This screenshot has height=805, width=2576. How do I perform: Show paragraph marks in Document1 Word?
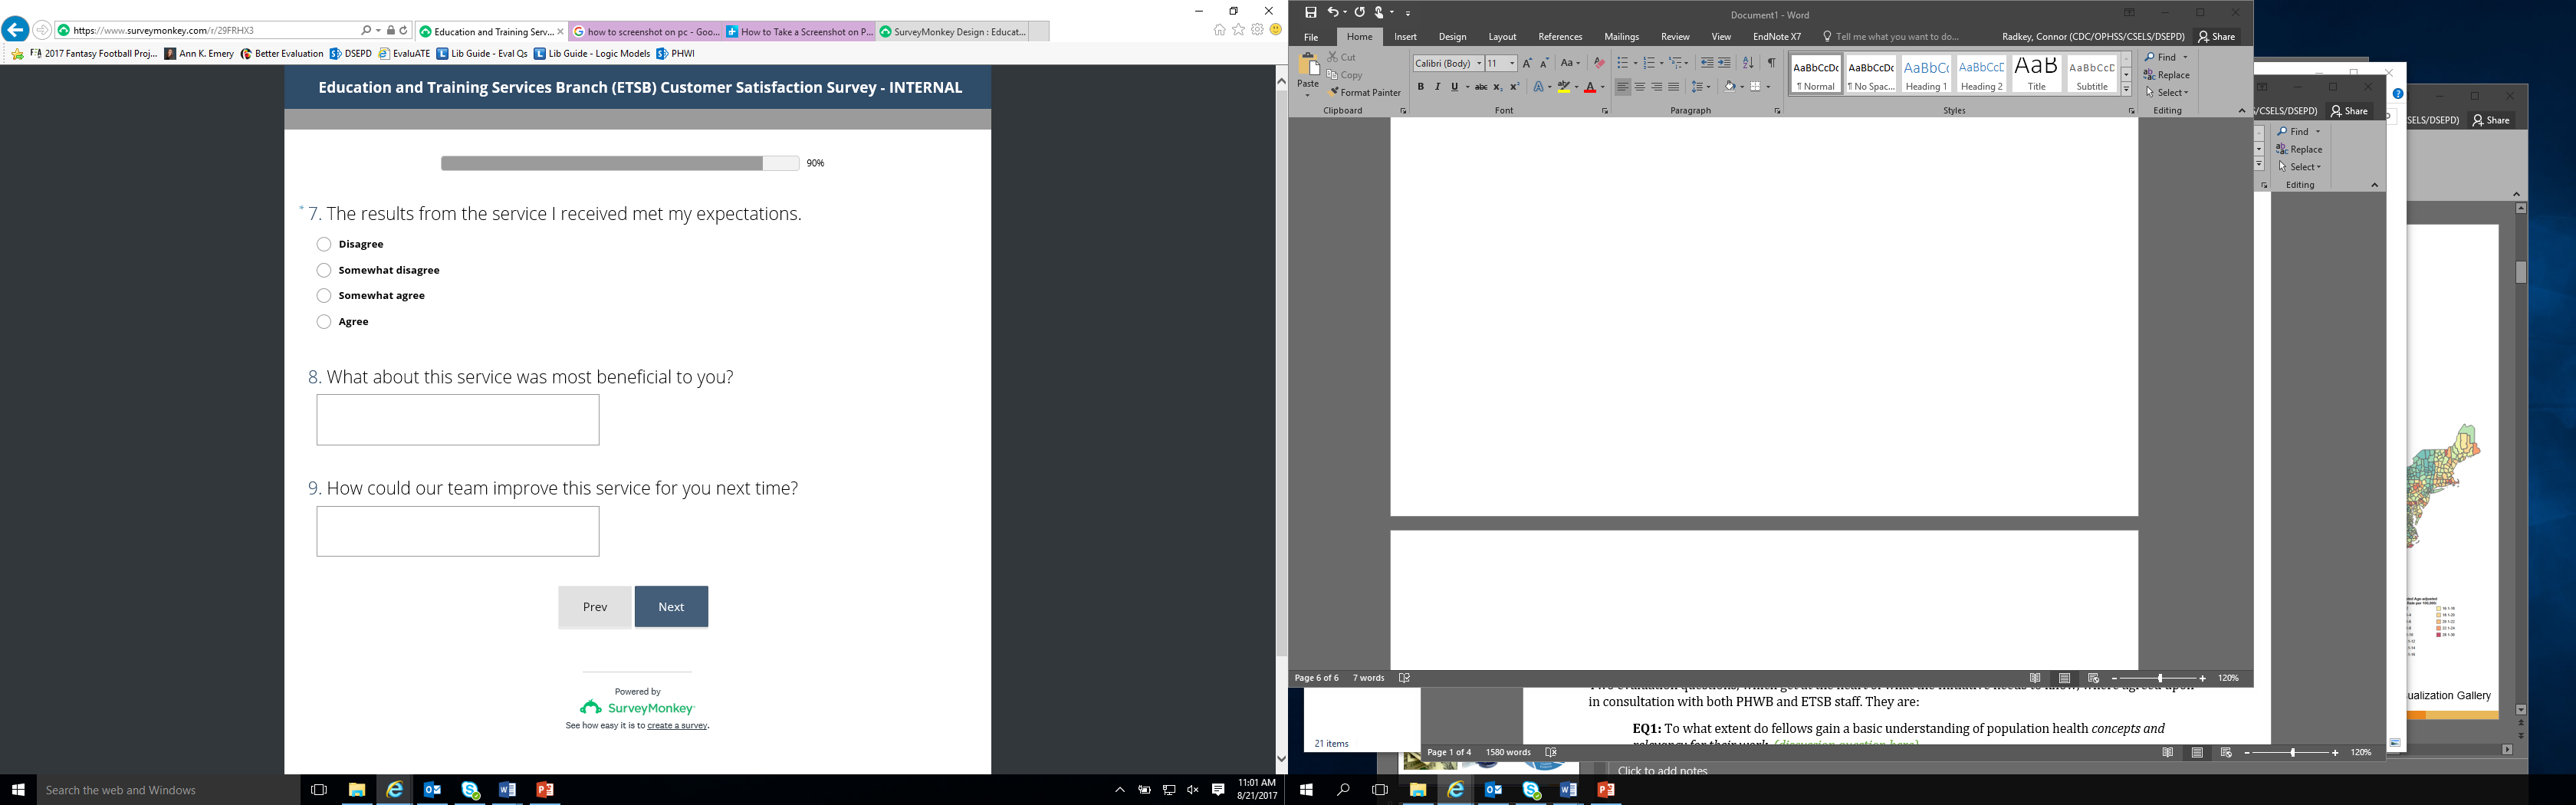[1771, 63]
